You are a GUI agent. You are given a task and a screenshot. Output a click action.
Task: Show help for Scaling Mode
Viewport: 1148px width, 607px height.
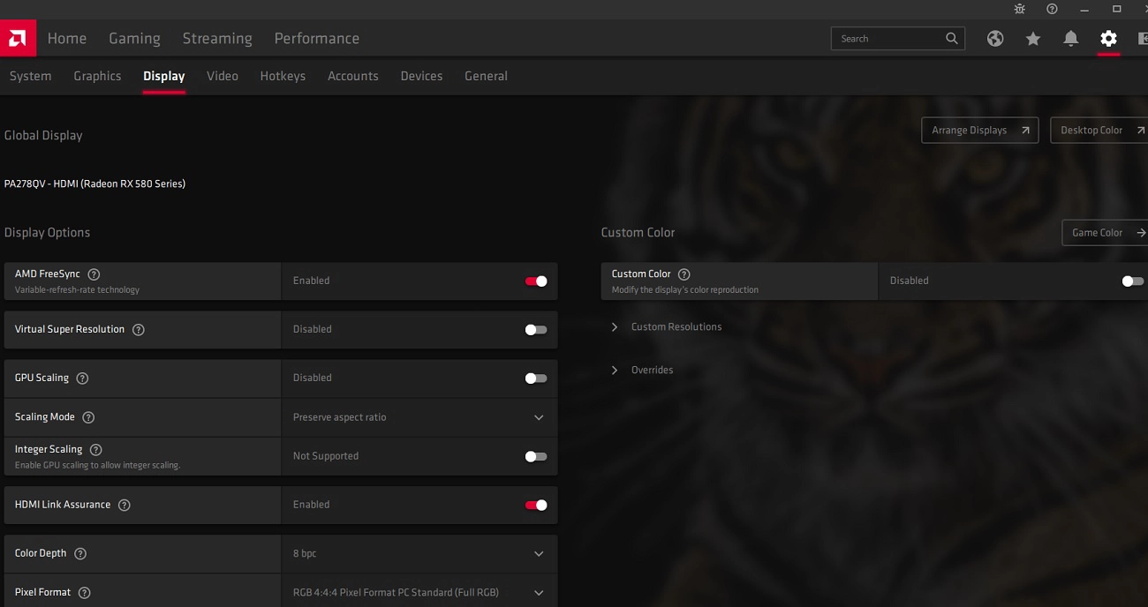pos(88,416)
